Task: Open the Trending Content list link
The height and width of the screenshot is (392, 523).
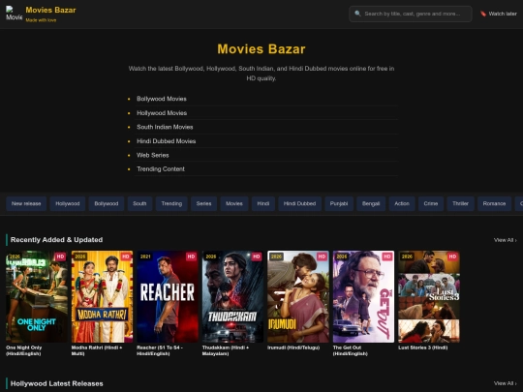Action: pyautogui.click(x=161, y=169)
